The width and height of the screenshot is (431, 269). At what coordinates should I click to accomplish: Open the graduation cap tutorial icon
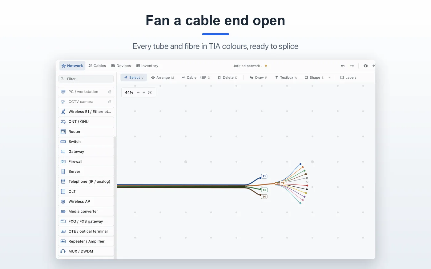365,66
